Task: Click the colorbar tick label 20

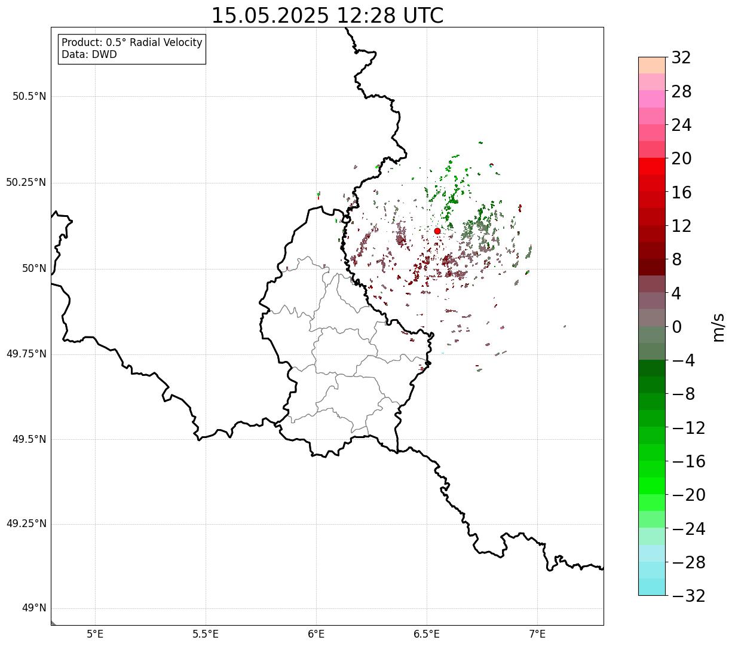Action: [x=681, y=159]
